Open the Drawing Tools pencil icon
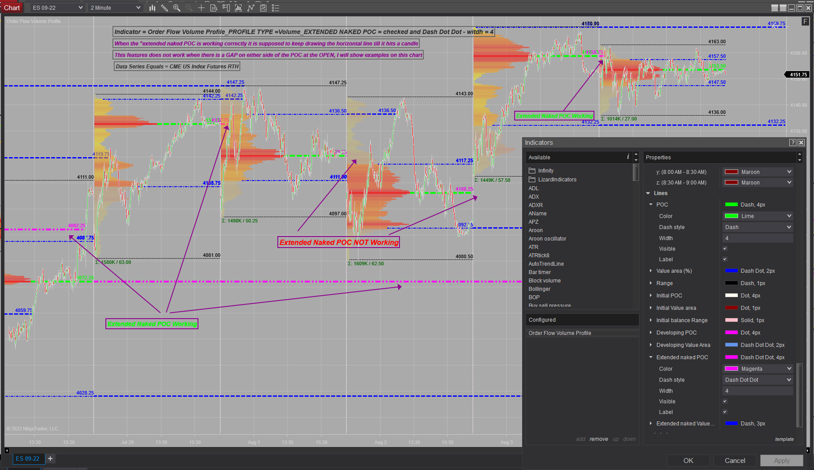This screenshot has width=814, height=470. [x=164, y=8]
